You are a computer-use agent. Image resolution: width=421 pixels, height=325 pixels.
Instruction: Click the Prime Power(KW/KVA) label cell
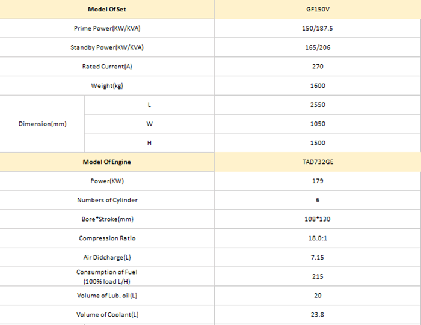tap(107, 28)
